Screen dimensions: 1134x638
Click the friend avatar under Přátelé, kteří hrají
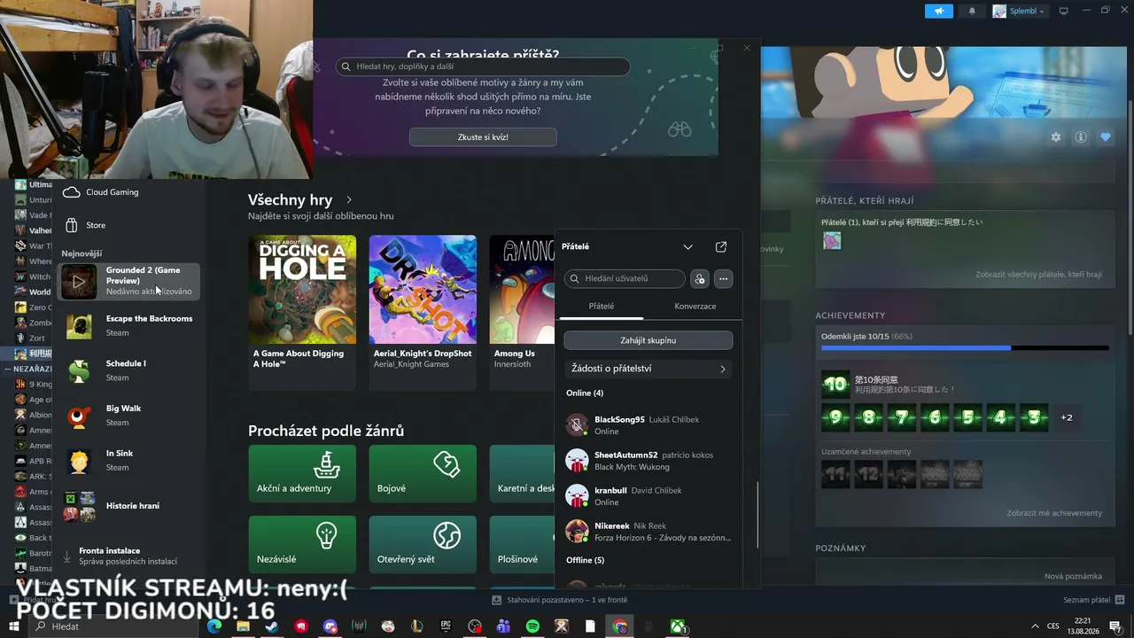832,241
